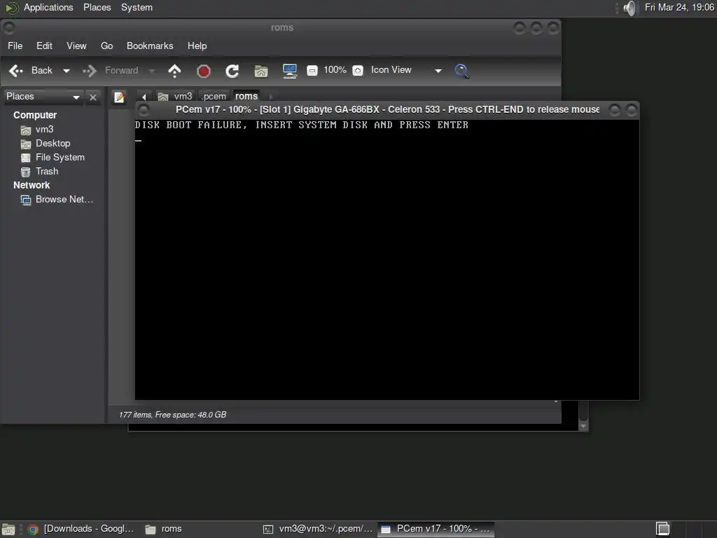Open the File menu
This screenshot has width=717, height=538.
[x=15, y=46]
